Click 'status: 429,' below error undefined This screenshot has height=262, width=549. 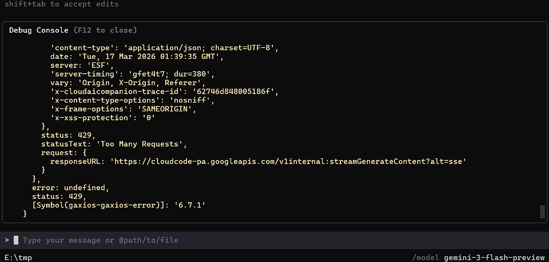[x=59, y=196]
